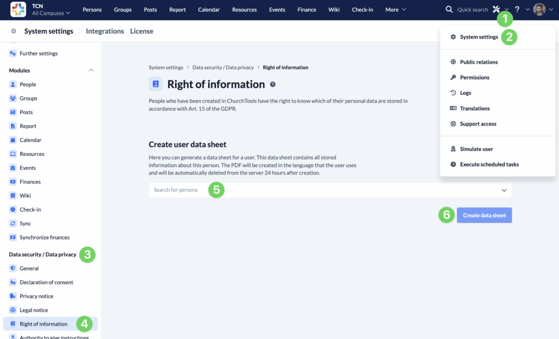The image size is (559, 339).
Task: Open Calendar from the top navigation
Action: click(x=210, y=9)
